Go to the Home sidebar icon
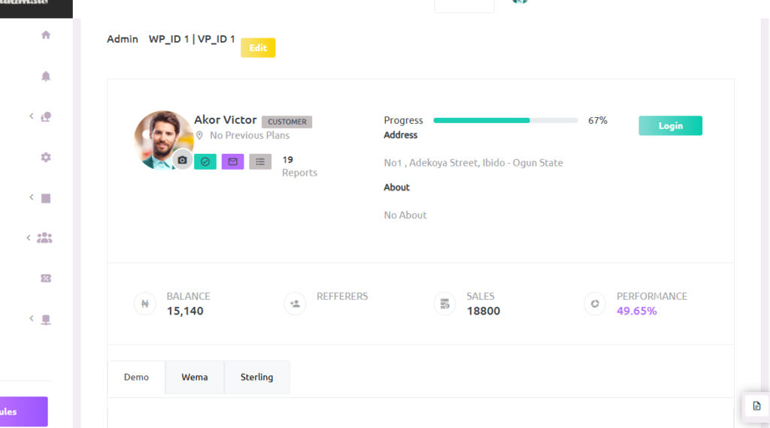The image size is (770, 428). [46, 35]
